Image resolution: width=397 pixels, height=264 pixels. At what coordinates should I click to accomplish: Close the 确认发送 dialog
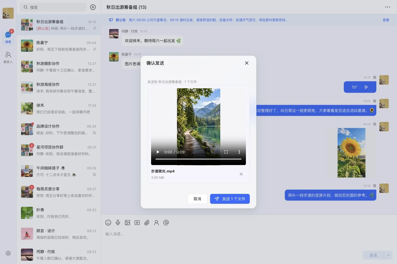tap(247, 63)
